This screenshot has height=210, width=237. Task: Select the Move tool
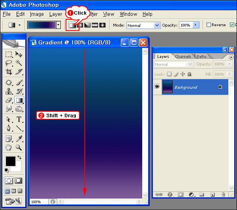pos(19,54)
